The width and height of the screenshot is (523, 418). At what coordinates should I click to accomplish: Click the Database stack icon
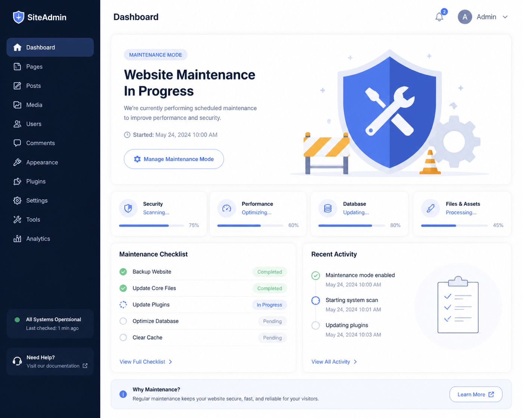click(328, 208)
